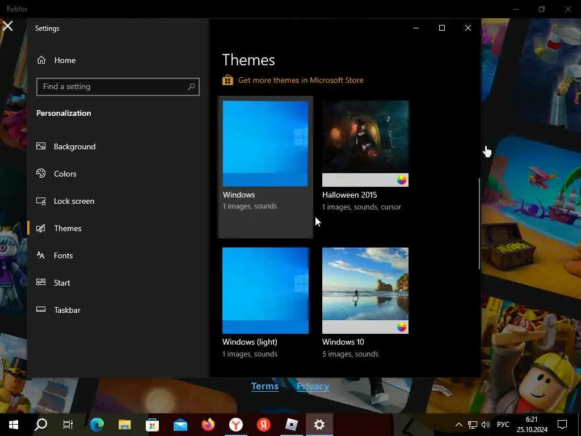Open Privacy link in Roblox window
The height and width of the screenshot is (436, 581).
pos(313,386)
